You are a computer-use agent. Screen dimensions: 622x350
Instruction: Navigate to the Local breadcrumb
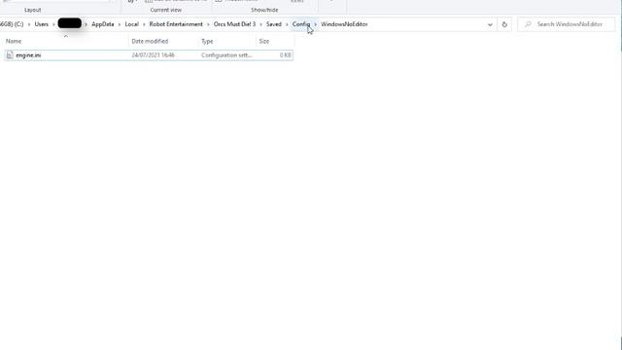[x=132, y=24]
